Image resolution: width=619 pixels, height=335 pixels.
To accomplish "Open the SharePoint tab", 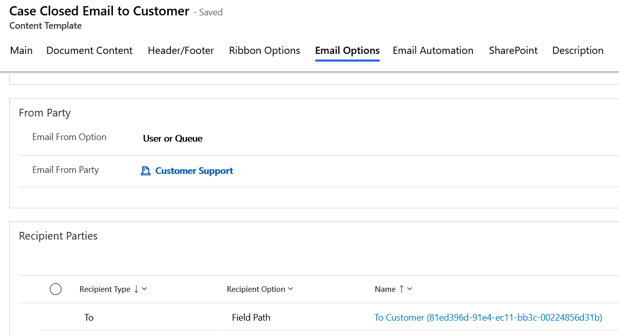I will tap(513, 50).
